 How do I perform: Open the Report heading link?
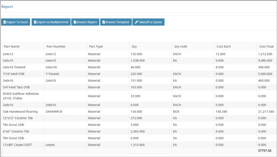click(x=7, y=7)
